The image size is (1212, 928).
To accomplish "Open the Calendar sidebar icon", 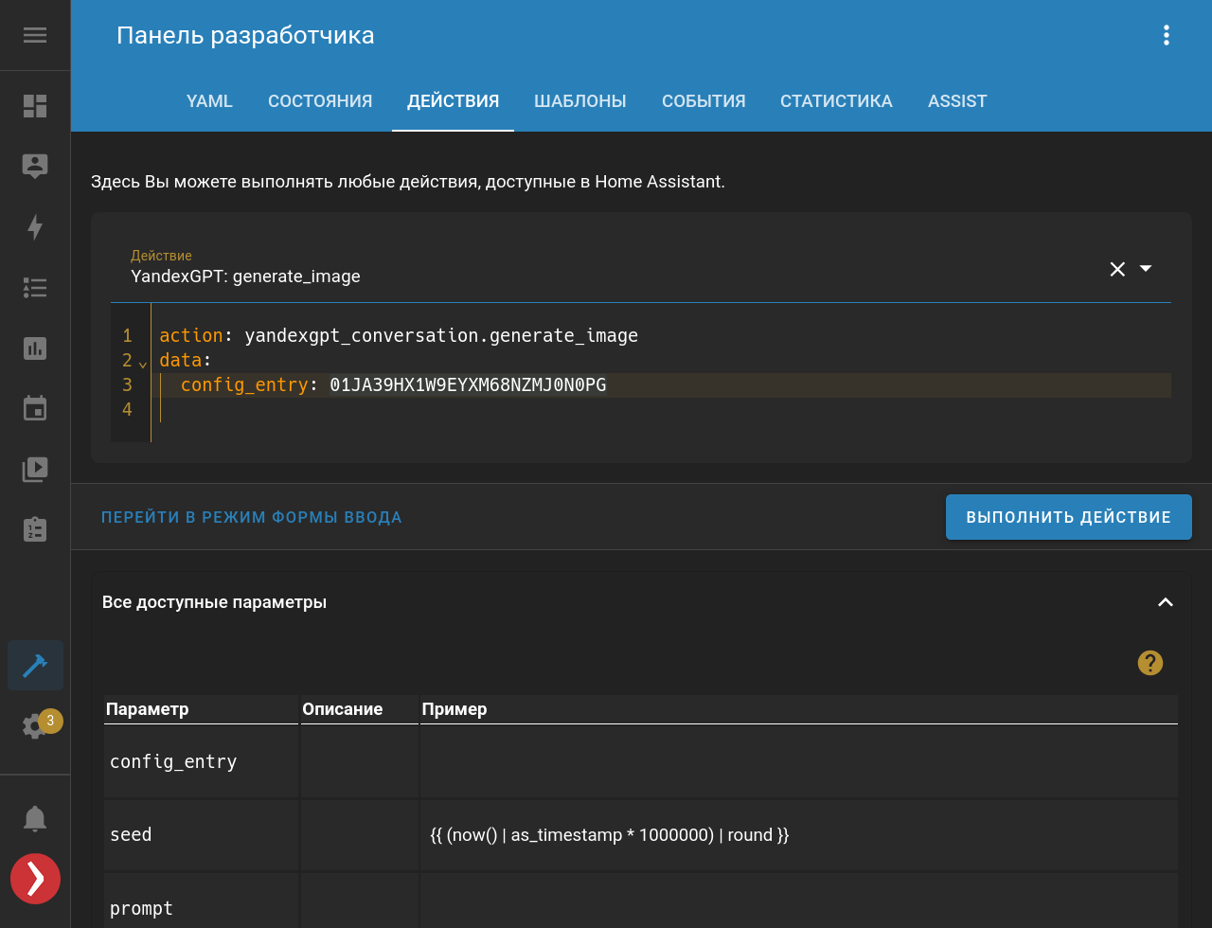I will click(x=35, y=409).
